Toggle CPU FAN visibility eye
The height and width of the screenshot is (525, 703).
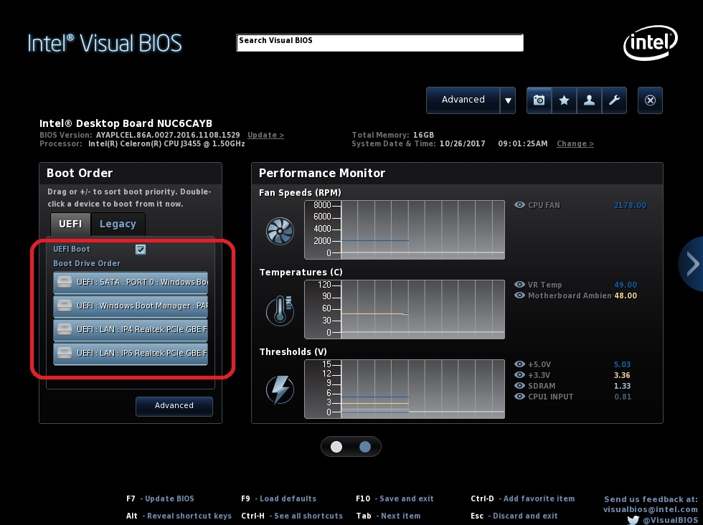point(519,205)
